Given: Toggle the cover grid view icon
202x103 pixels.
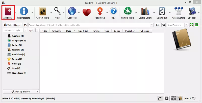Looking at the screenshot, I should [173, 98].
